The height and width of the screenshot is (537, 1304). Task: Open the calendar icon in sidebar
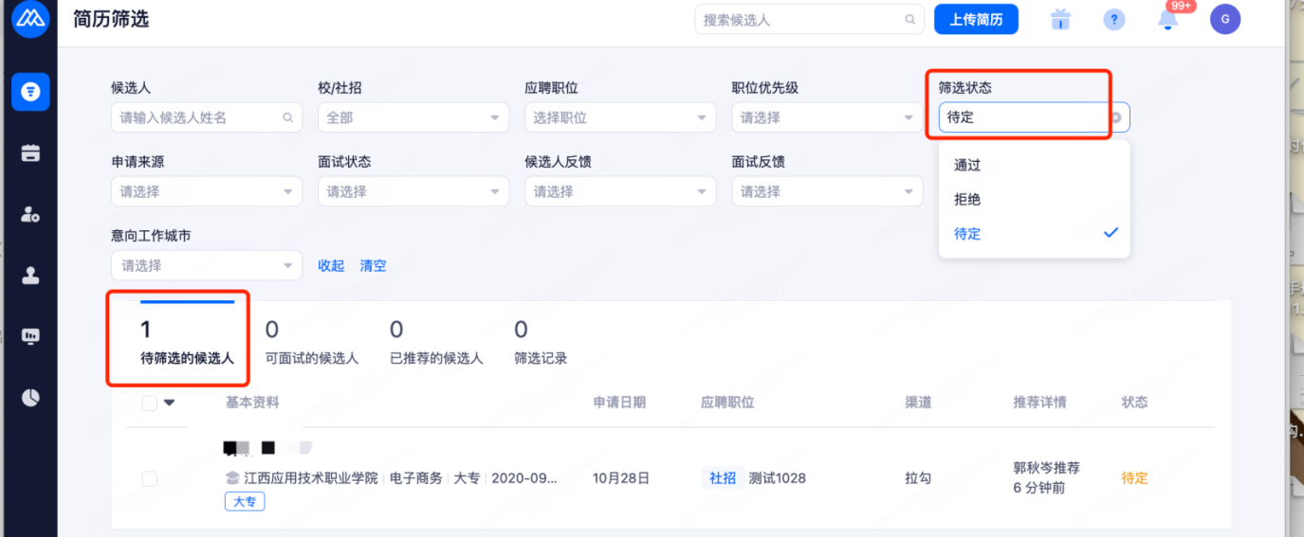click(30, 152)
